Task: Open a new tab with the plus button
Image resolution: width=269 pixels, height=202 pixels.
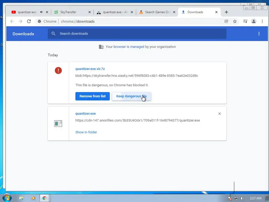Action: 226,12
